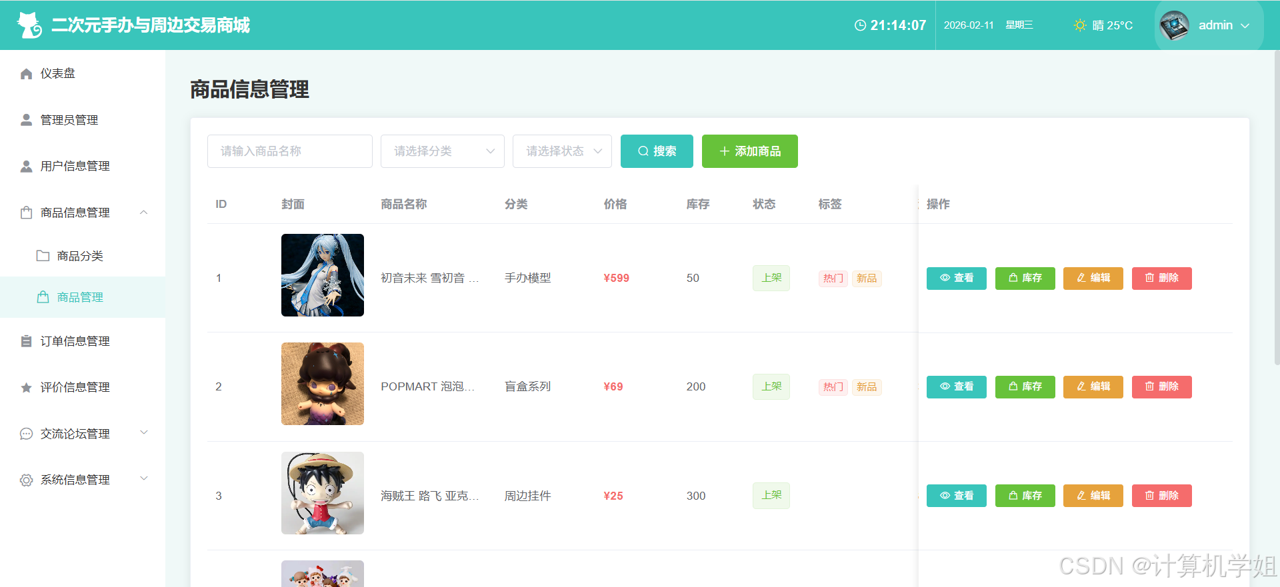Viewport: 1280px width, 587px height.
Task: Click the 上架 status tag of 初音未来
Action: tap(771, 278)
